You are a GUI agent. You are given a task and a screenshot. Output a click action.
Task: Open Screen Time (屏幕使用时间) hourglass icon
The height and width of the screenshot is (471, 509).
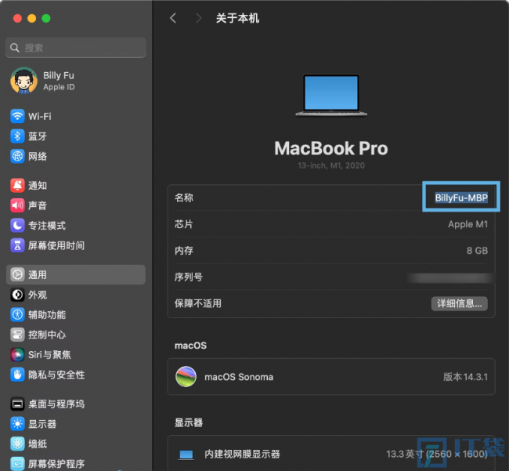[x=17, y=245]
